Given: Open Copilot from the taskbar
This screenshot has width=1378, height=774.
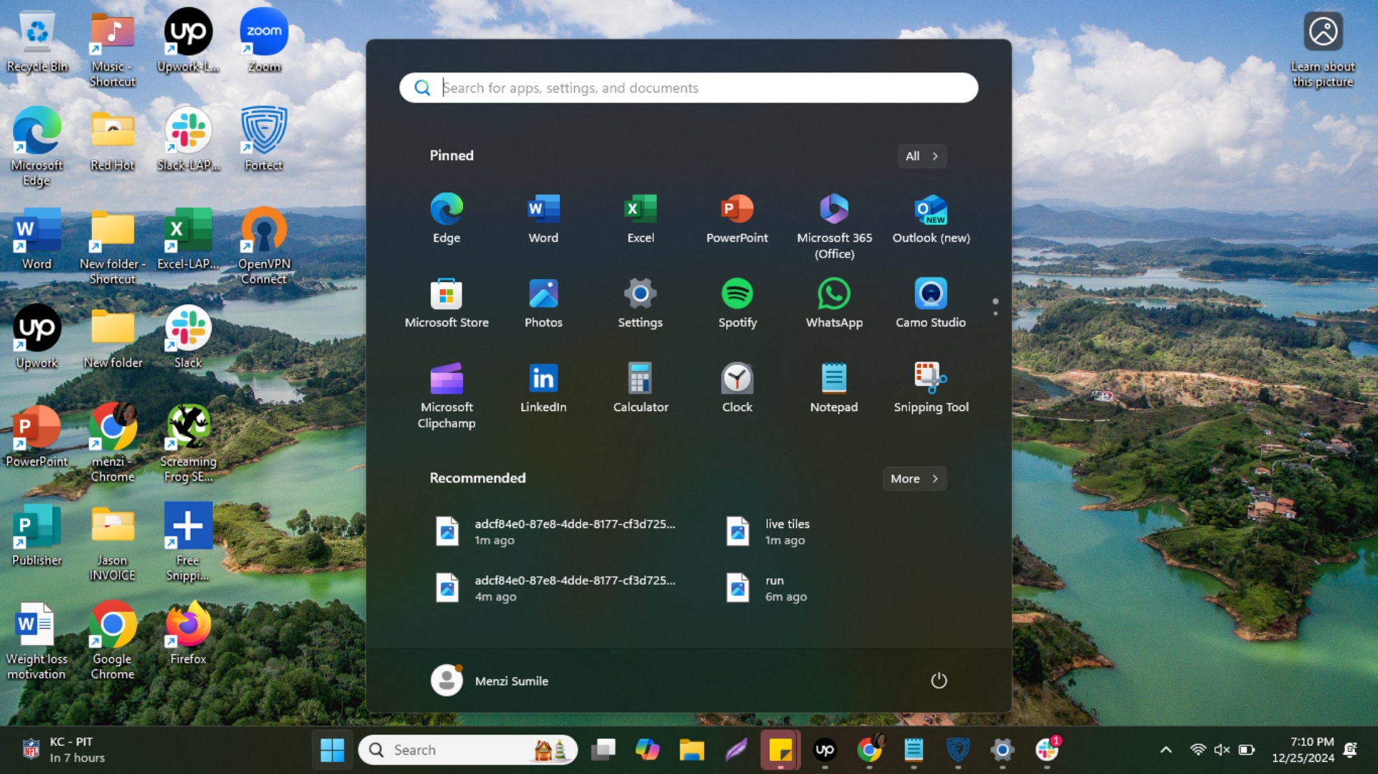Looking at the screenshot, I should tap(647, 750).
